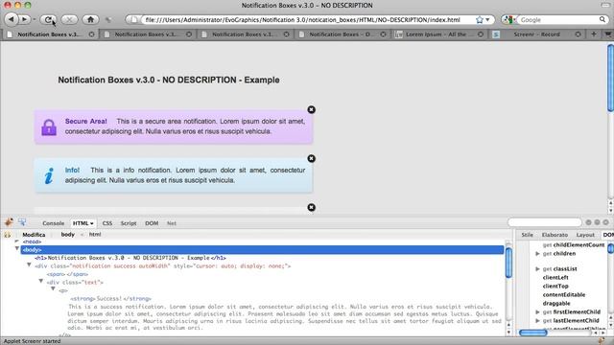
Task: Collapse the p node in HTML tree
Action: tap(53, 288)
